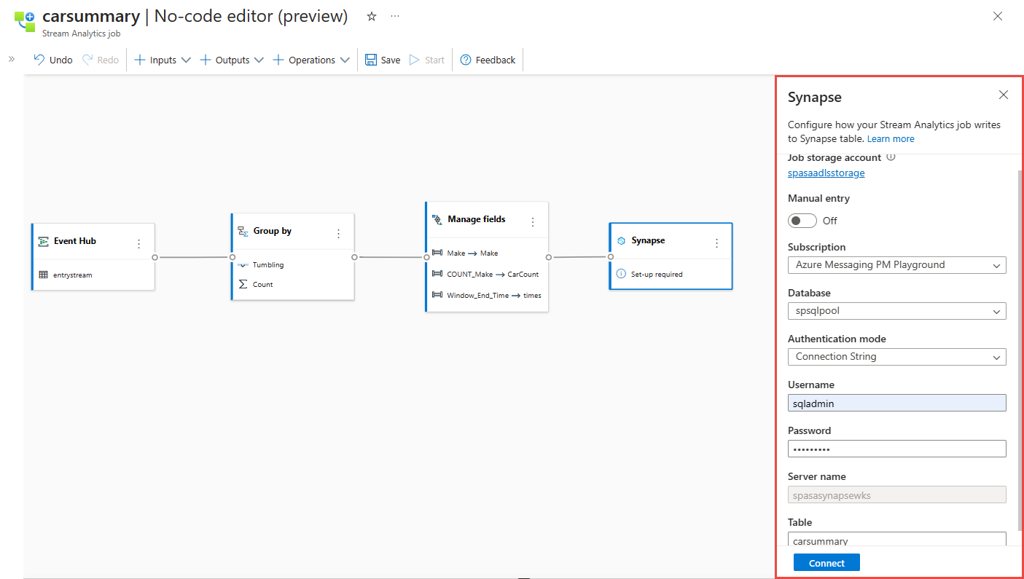Open the Feedback toolbar item
1024x579 pixels.
click(x=488, y=60)
